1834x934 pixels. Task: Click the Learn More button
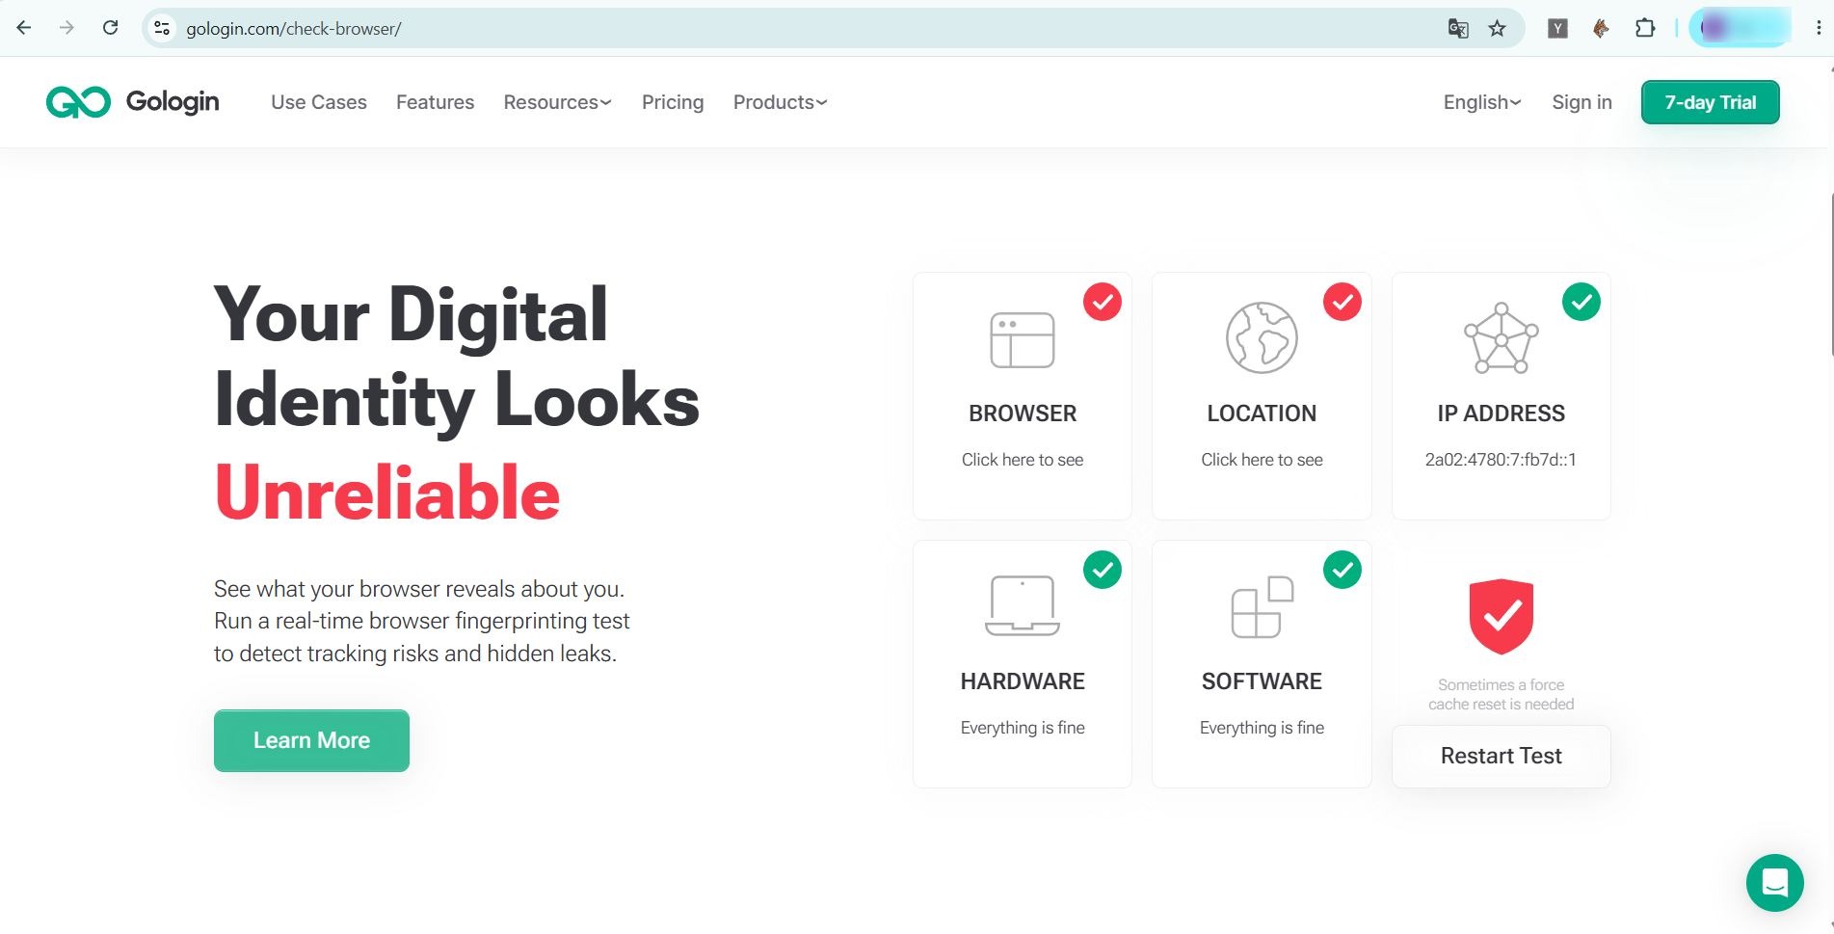(x=311, y=740)
